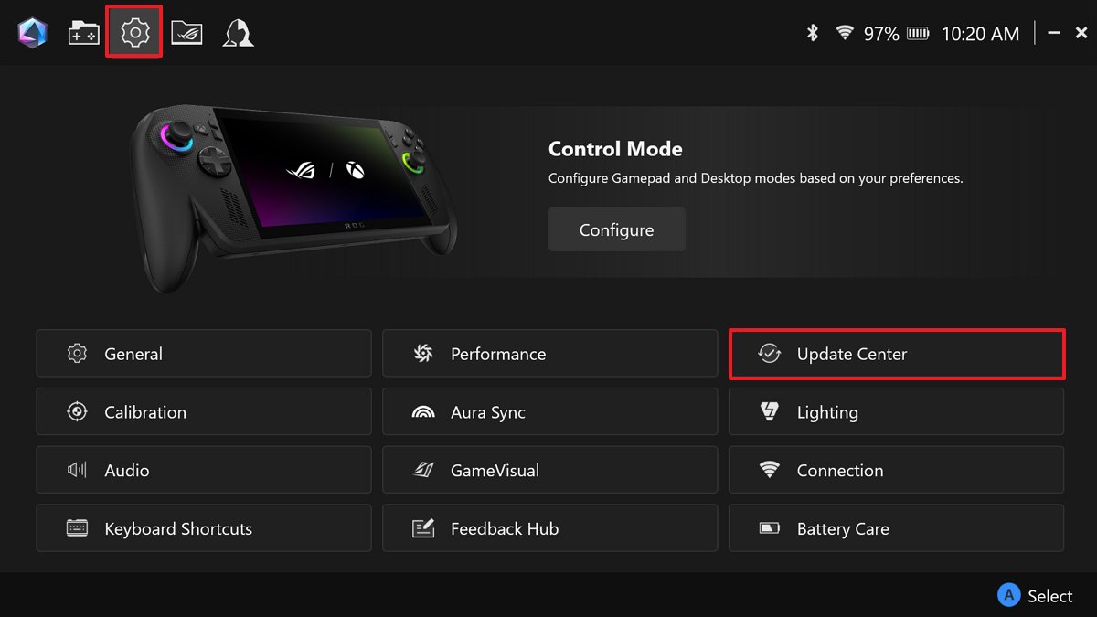
Task: Open the Game Library controller-folder icon
Action: click(x=84, y=33)
